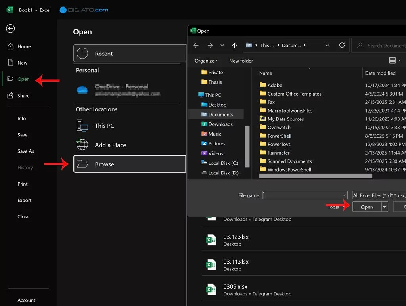Select Open in the Excel sidebar

pos(18,79)
